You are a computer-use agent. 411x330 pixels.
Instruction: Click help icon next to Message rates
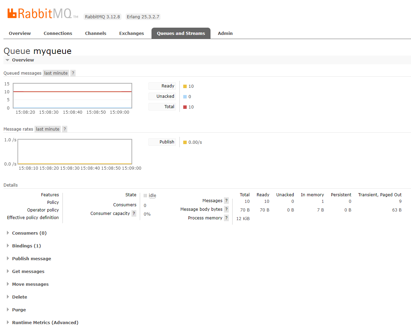(x=65, y=129)
